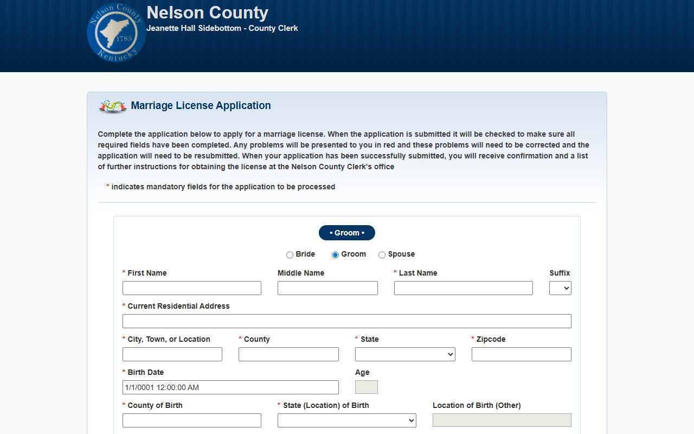The width and height of the screenshot is (694, 434).
Task: Open the Suffix dropdown
Action: click(560, 288)
